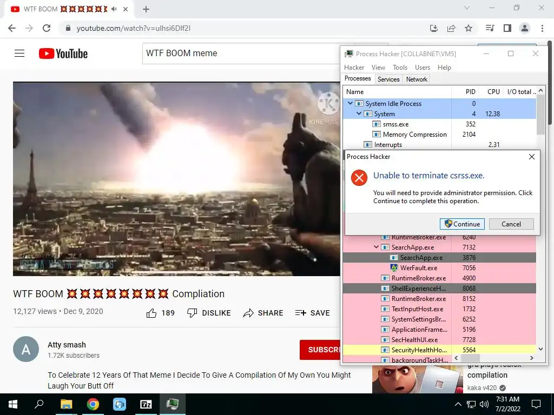Open tab search chevron in Chrome title bar
Viewport: 554px width, 415px height.
(467, 8)
